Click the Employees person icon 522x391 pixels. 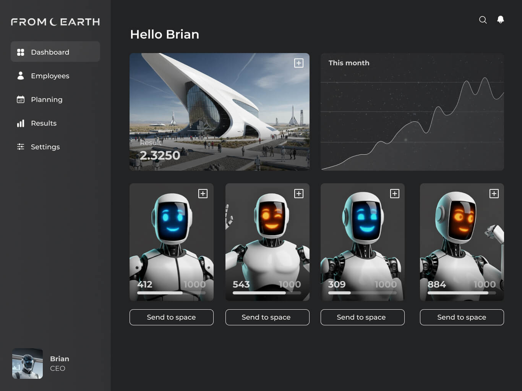(21, 76)
